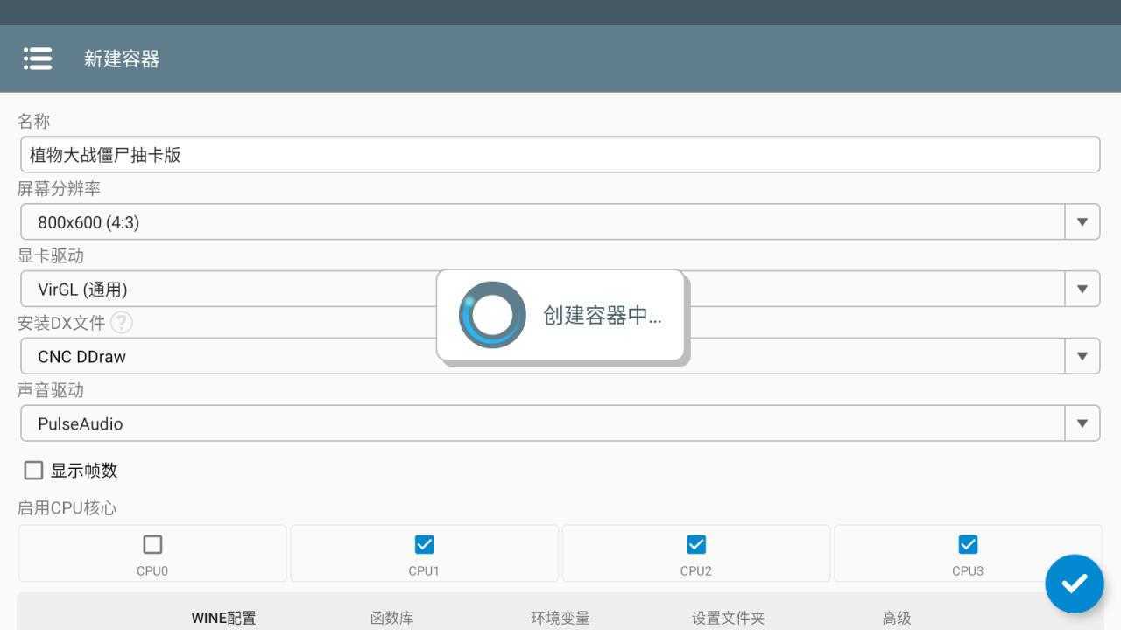Viewport: 1121px width, 630px height.
Task: Go to the 高级 tab
Action: [x=896, y=618]
